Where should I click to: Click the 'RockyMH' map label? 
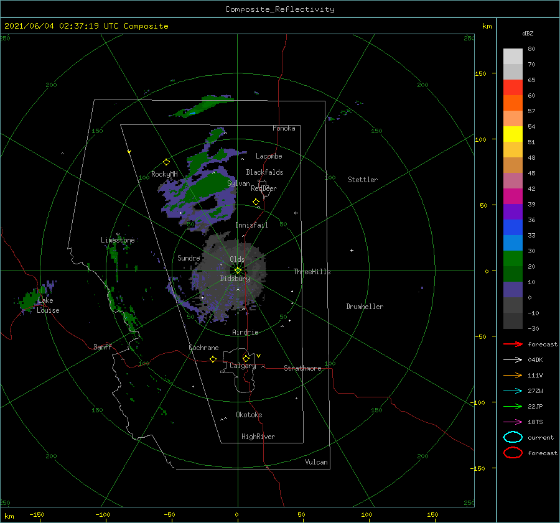pyautogui.click(x=164, y=174)
